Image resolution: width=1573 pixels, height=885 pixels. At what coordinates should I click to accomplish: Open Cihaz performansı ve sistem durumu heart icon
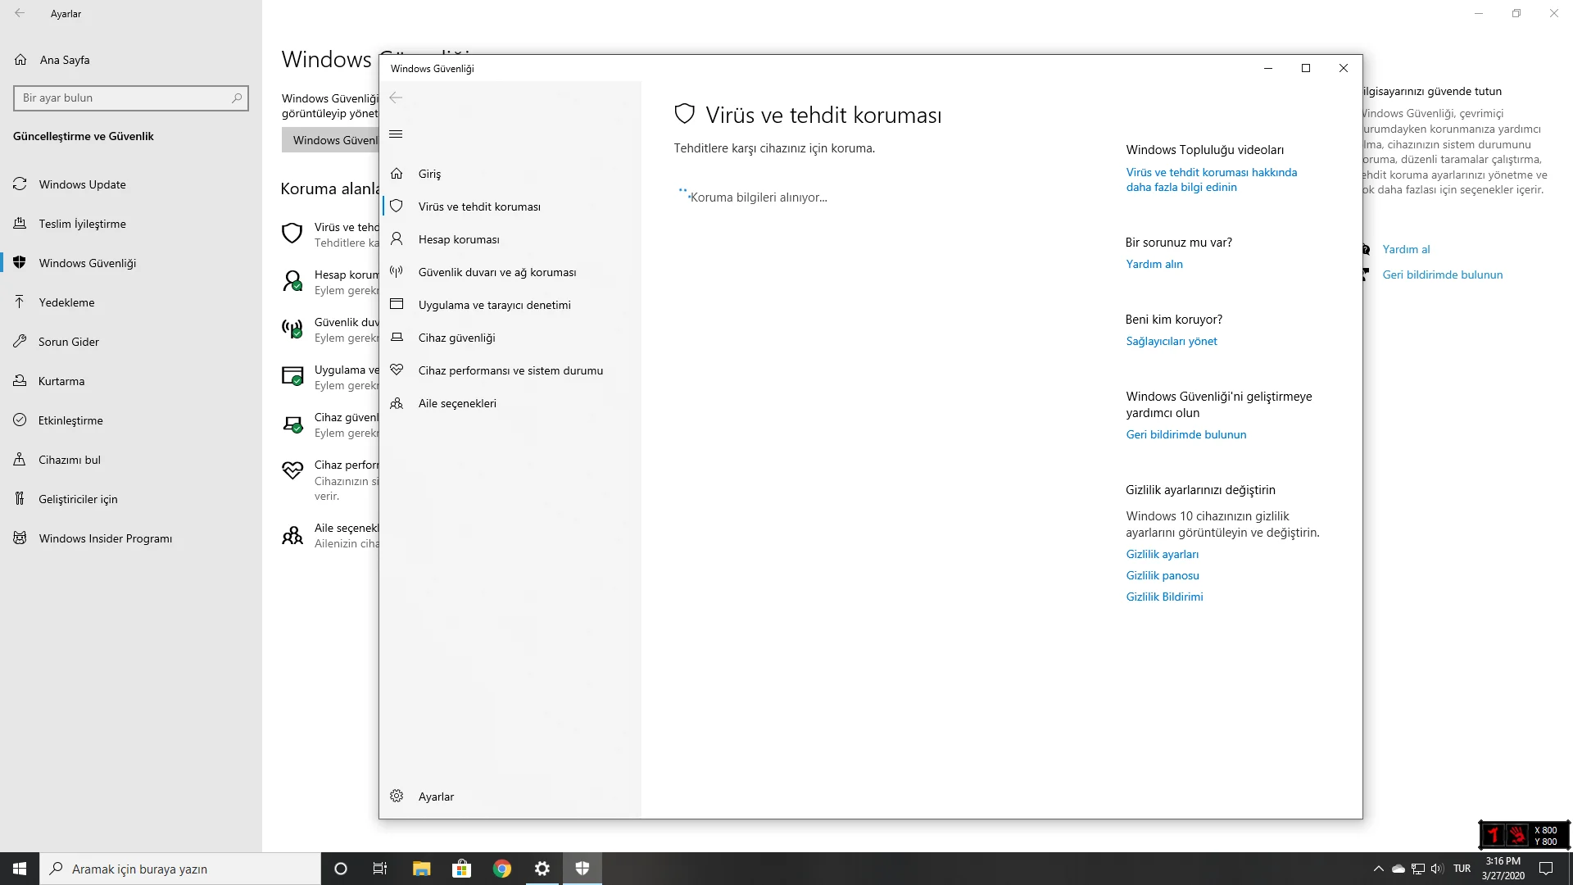pos(397,370)
